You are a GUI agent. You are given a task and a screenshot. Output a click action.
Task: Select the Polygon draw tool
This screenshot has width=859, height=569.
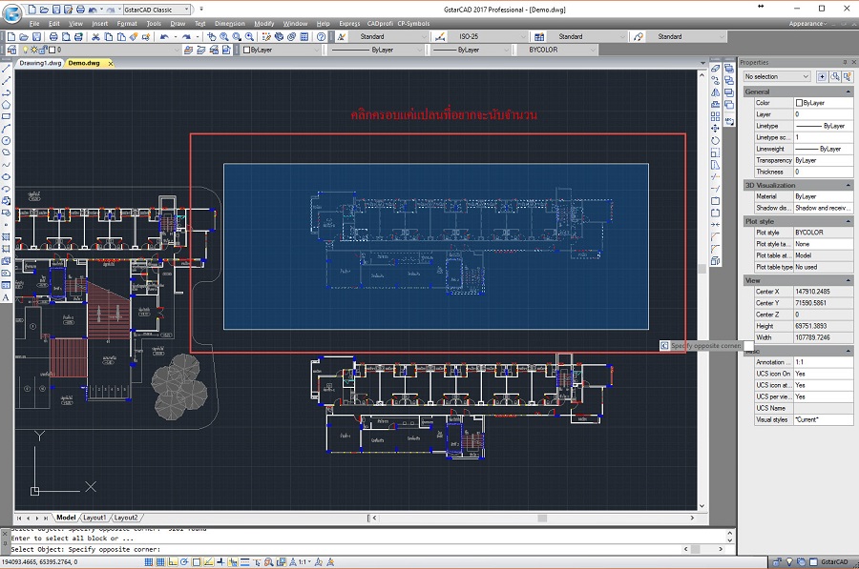[6, 105]
